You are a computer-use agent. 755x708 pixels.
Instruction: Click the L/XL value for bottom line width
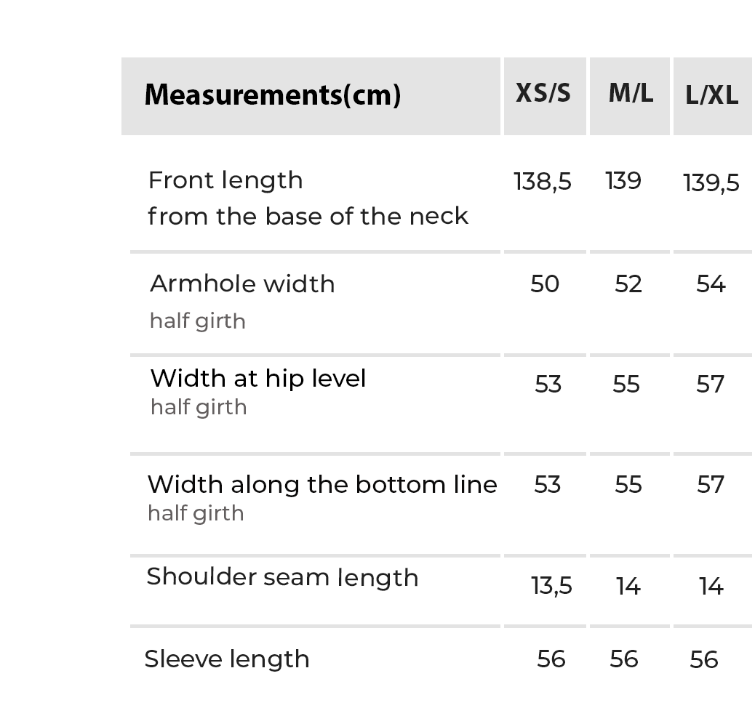[x=711, y=484]
